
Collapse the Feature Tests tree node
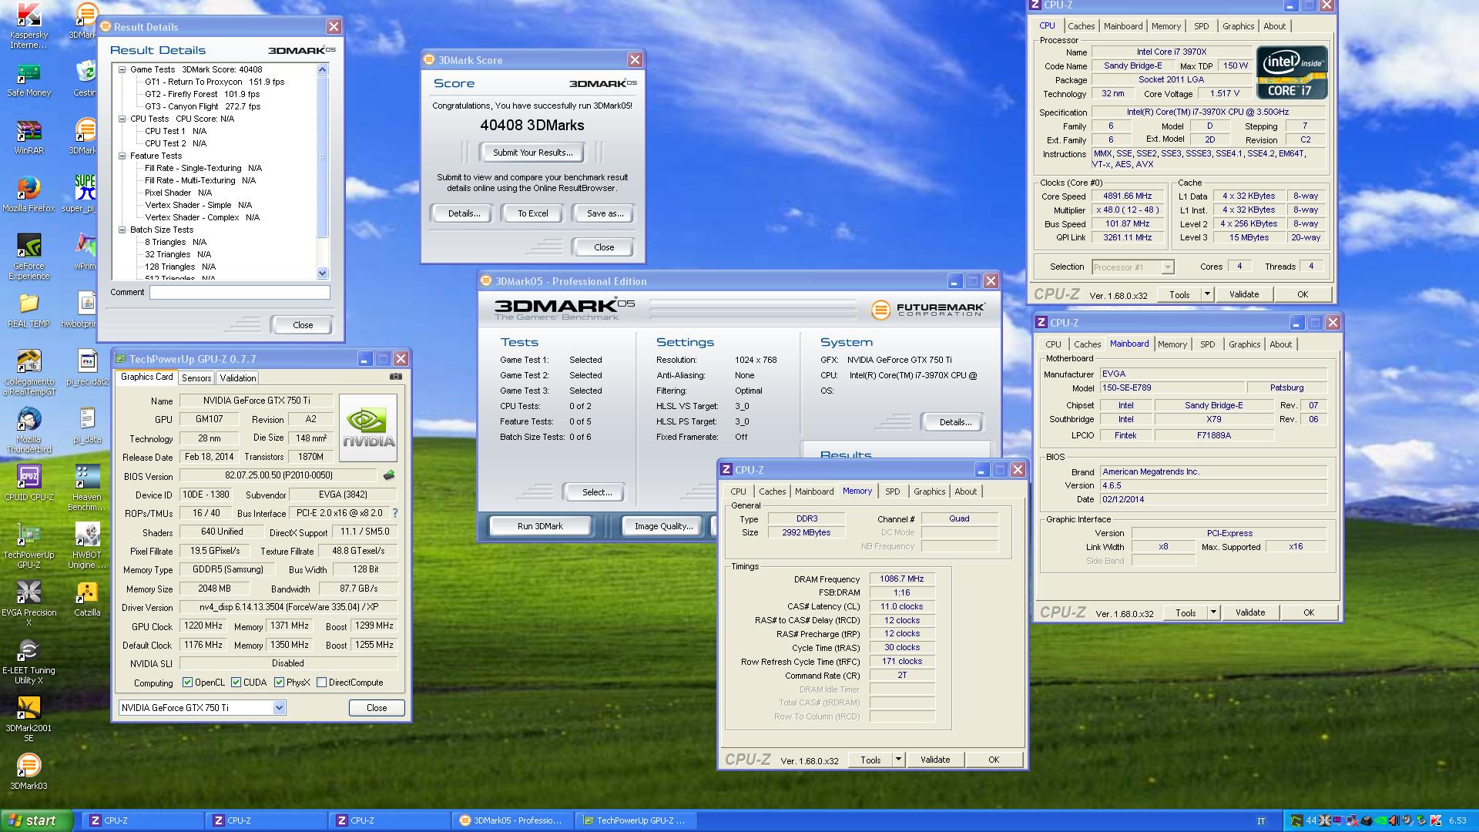click(122, 156)
